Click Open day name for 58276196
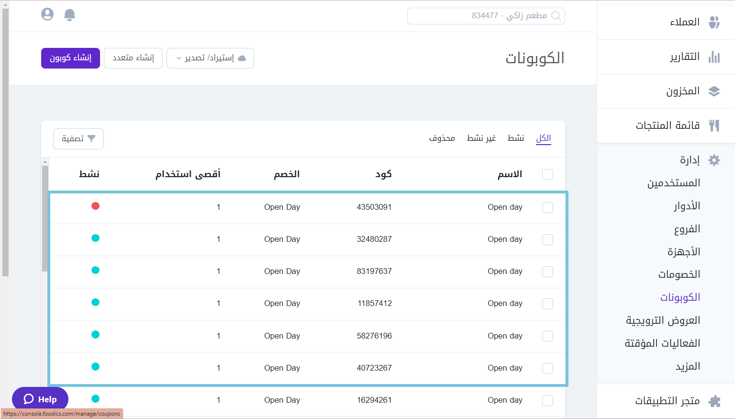735x419 pixels. click(505, 336)
